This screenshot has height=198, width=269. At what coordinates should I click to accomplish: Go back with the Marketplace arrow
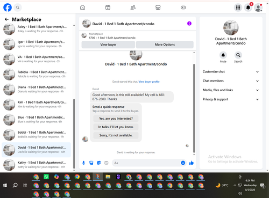pos(6,19)
